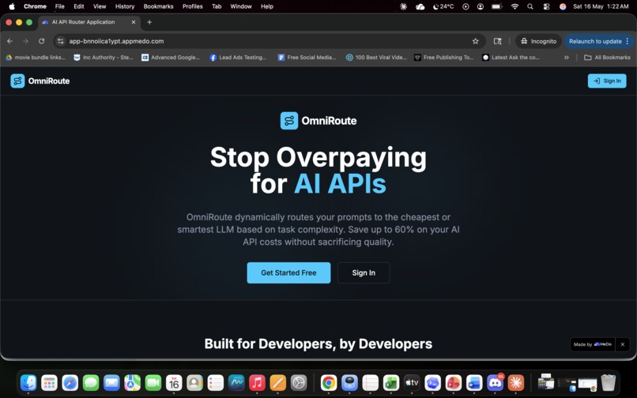Open the History menu
Viewport: 637px width, 398px height.
point(125,6)
